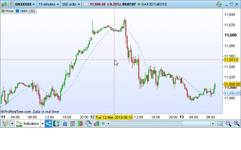Click the instrument info icon
The width and height of the screenshot is (241, 150).
tap(86, 5)
